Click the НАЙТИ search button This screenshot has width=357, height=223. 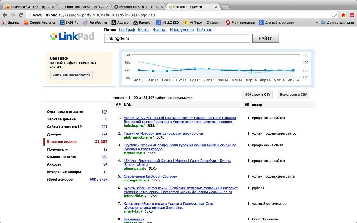click(x=266, y=38)
